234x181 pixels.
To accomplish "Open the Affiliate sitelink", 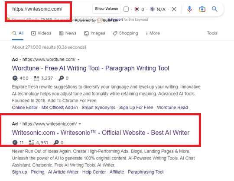I will (x=117, y=172).
